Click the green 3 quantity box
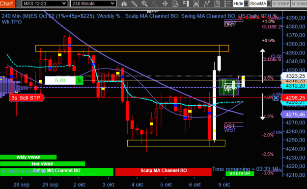 click(x=79, y=80)
